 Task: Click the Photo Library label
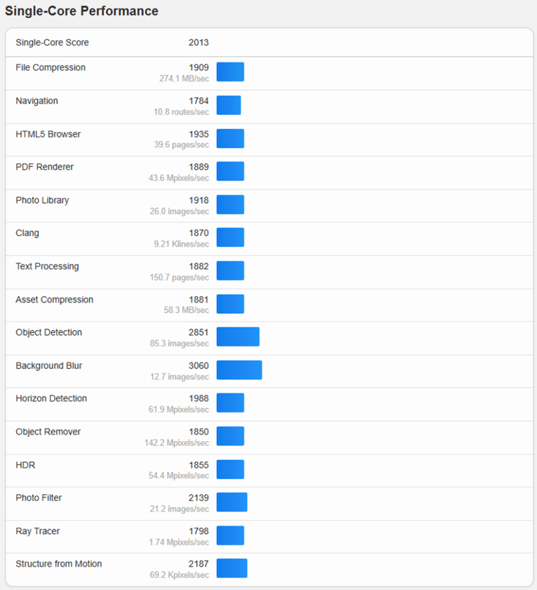tap(42, 200)
